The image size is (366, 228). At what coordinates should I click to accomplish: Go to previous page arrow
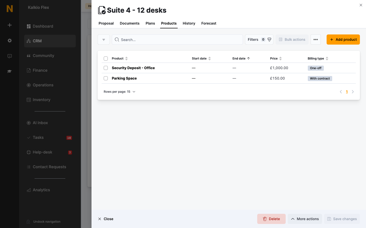point(341,92)
